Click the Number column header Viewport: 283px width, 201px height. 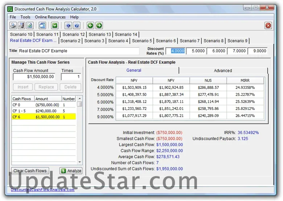[69, 99]
